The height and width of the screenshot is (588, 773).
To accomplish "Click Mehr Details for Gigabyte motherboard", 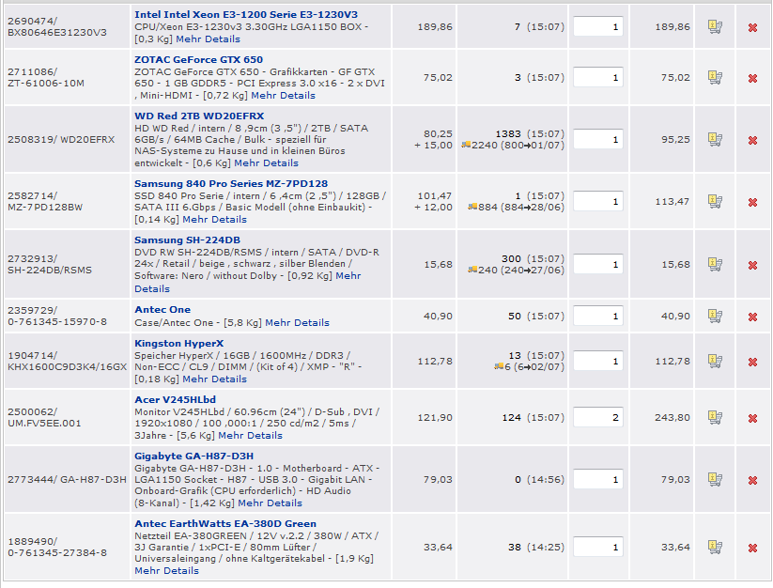I will point(271,503).
